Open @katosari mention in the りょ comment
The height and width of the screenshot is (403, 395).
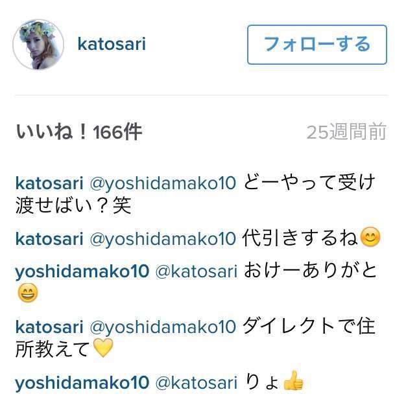197,383
